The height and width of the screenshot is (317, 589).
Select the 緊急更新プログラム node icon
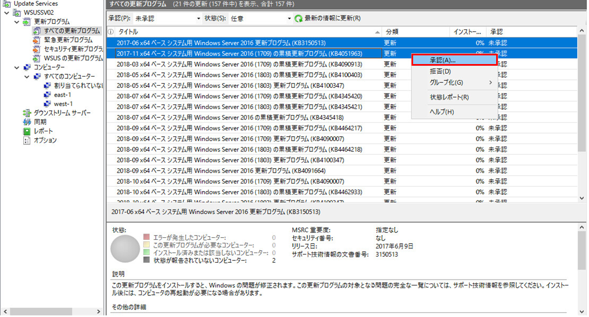coord(36,40)
